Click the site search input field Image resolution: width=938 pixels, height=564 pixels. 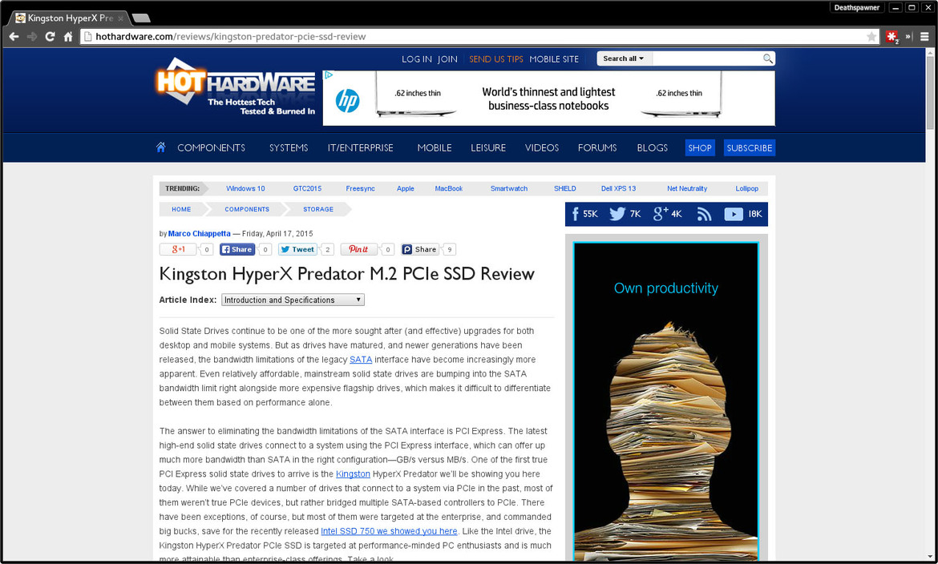(707, 58)
